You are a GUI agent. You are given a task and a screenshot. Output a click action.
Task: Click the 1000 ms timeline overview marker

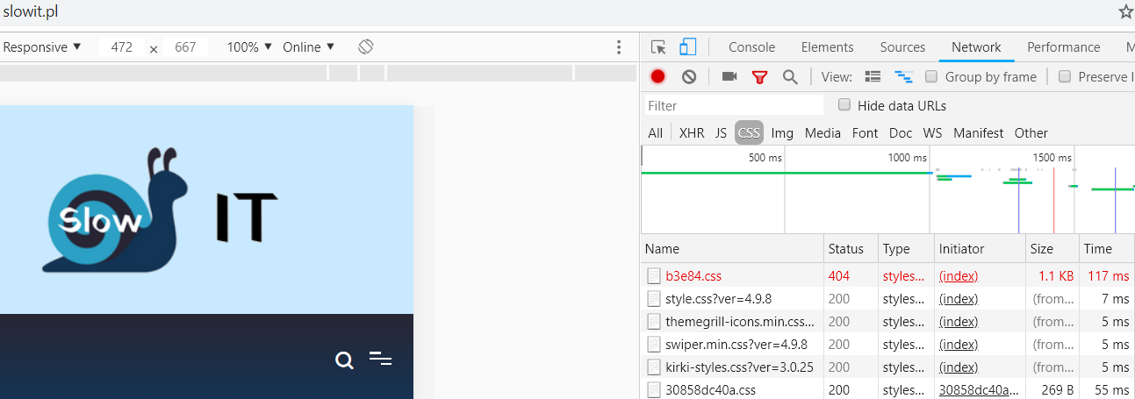tap(907, 158)
